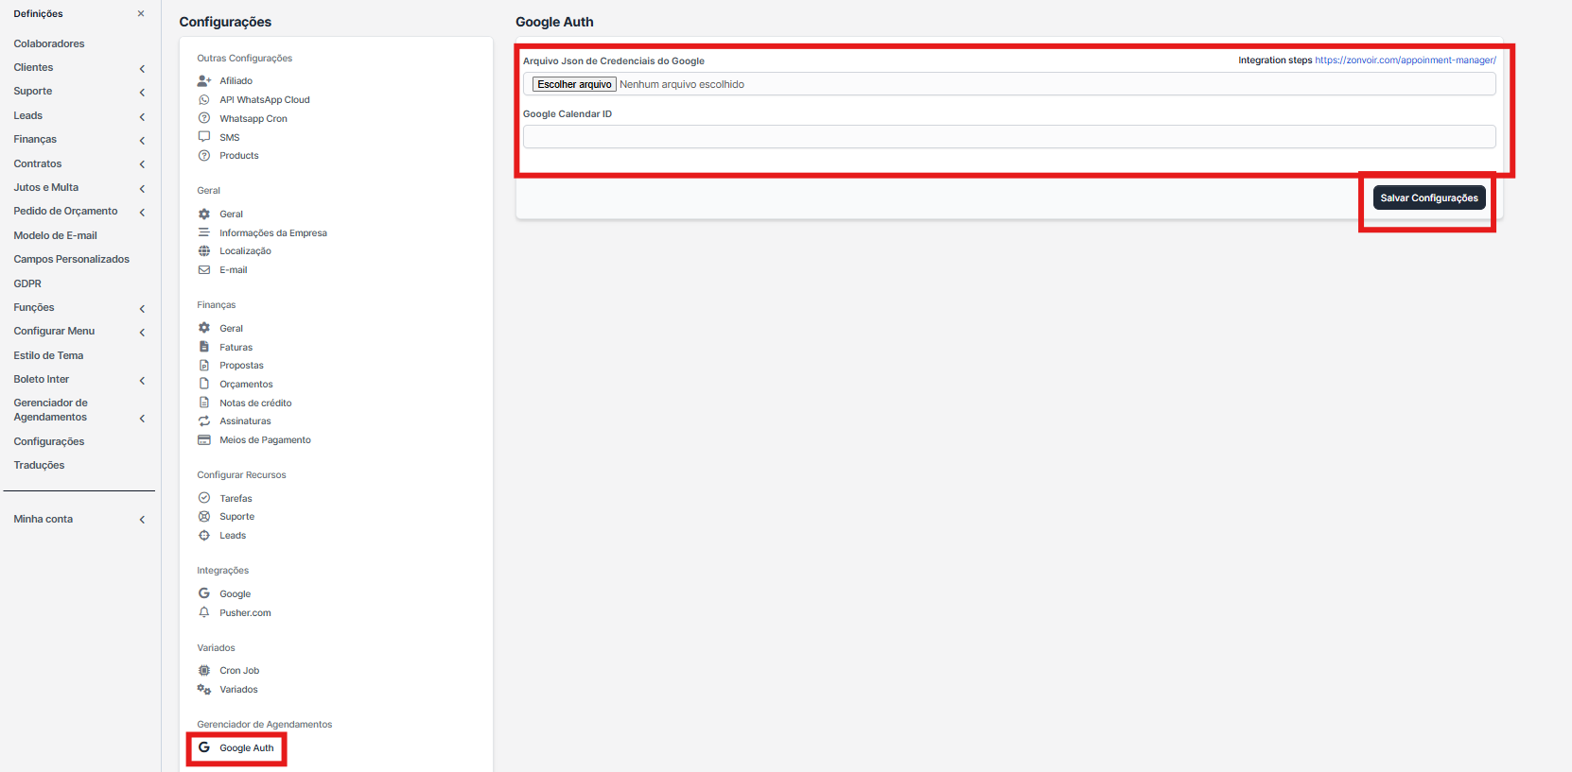Click the Escolher arquivo file button

(x=574, y=84)
